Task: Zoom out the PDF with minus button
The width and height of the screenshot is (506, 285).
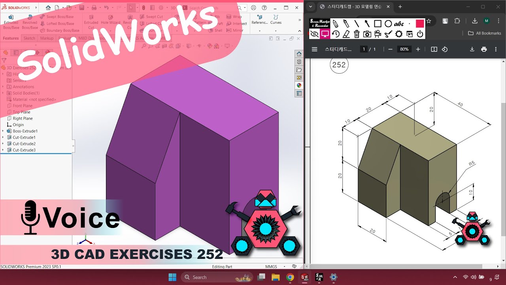Action: (390, 49)
